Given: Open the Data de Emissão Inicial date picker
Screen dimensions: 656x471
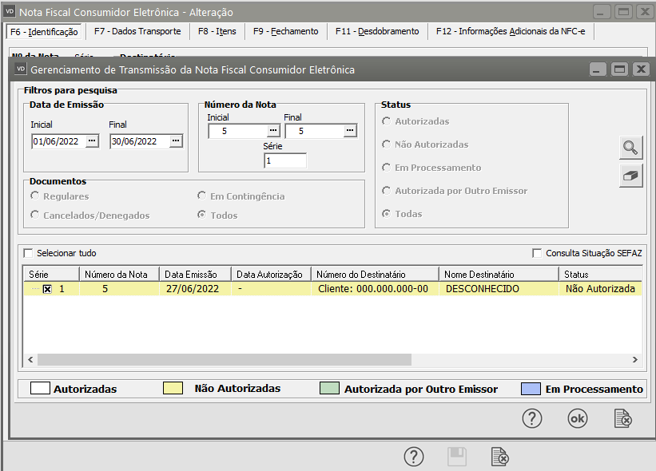Looking at the screenshot, I should [93, 141].
